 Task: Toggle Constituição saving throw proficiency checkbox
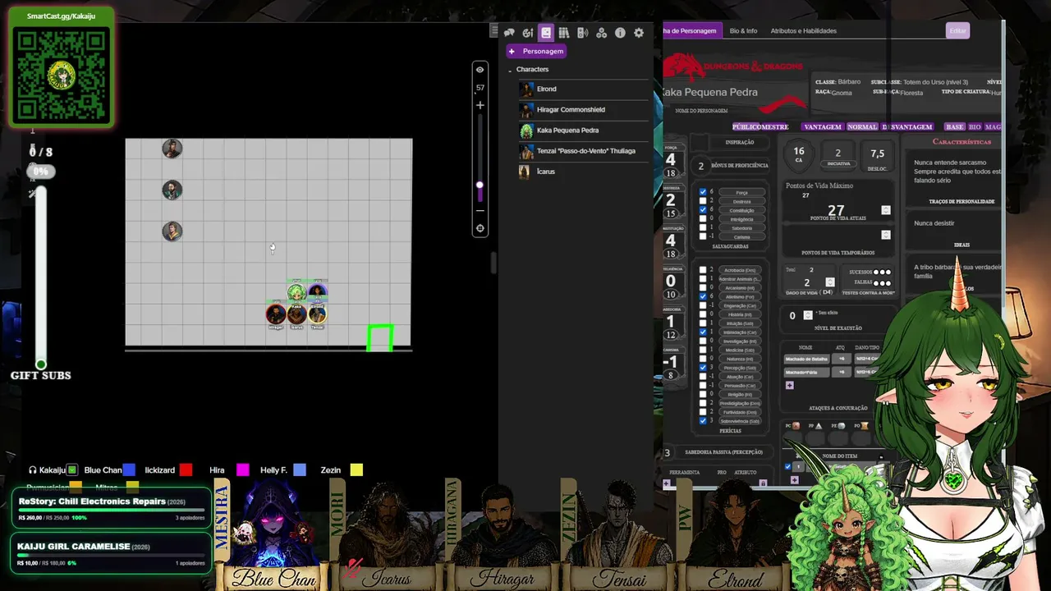[703, 210]
